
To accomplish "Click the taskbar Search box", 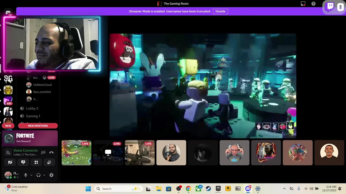I will point(119,189).
